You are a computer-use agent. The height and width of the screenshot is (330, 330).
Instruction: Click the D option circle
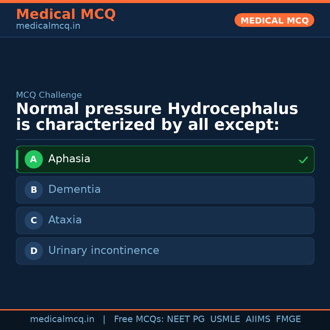(x=34, y=251)
